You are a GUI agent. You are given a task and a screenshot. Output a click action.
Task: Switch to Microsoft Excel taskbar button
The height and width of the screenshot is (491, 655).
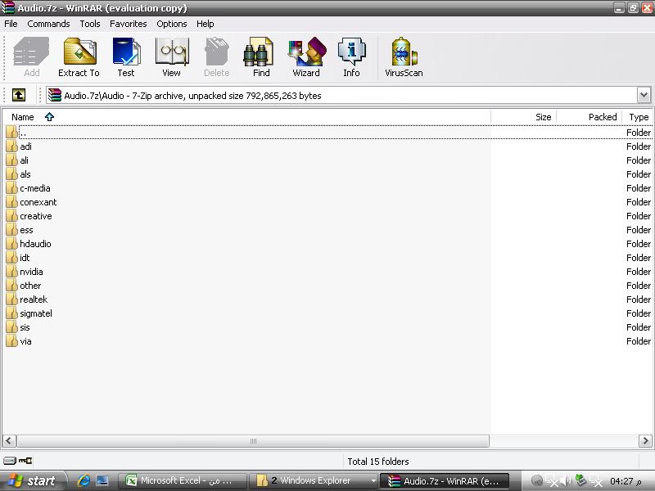point(182,480)
